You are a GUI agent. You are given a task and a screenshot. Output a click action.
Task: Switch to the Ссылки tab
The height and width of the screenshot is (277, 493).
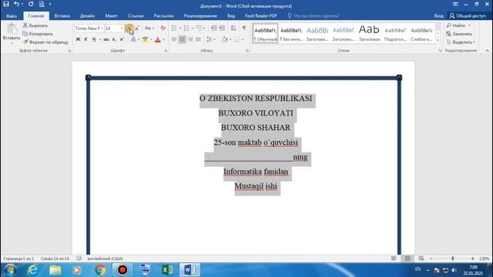coord(136,15)
